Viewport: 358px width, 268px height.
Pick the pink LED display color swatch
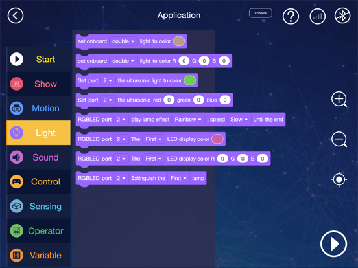pyautogui.click(x=217, y=139)
